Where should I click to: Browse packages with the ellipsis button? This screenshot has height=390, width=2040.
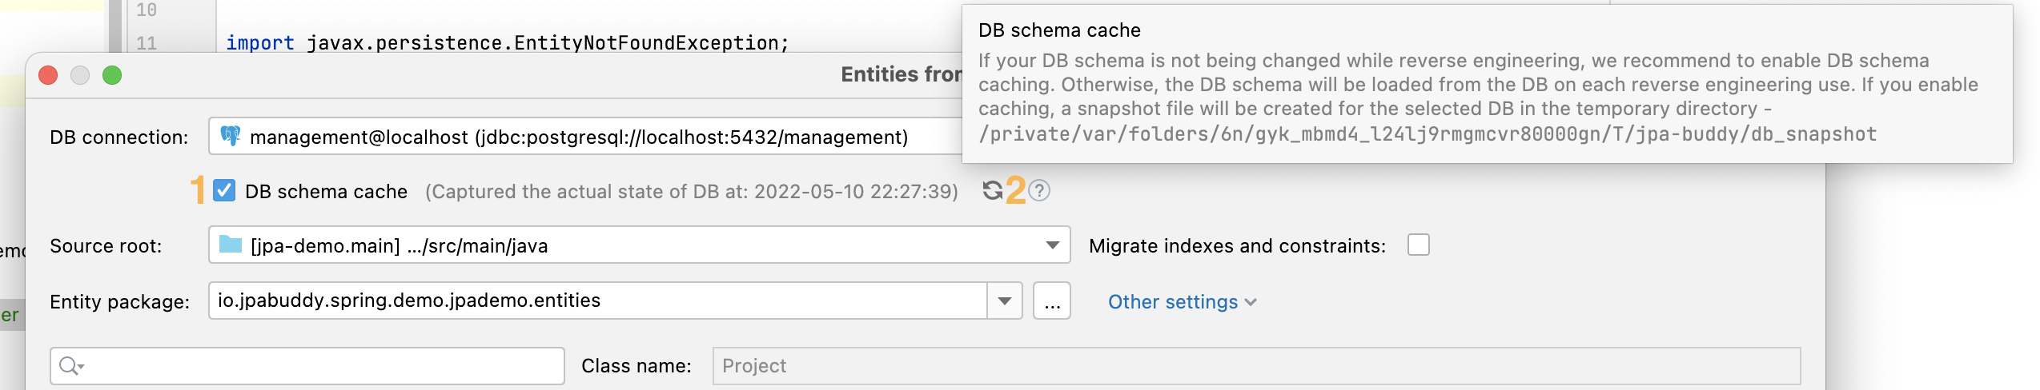click(x=1052, y=300)
